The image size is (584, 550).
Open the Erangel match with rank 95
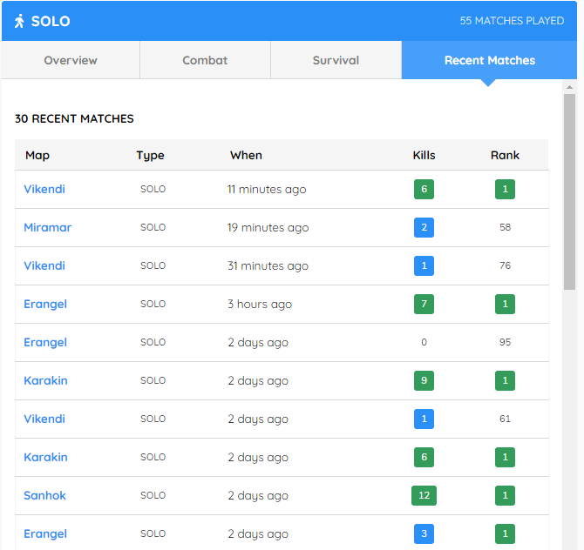click(45, 343)
